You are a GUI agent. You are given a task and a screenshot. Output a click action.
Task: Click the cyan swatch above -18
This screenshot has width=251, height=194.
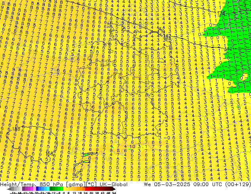48,189
